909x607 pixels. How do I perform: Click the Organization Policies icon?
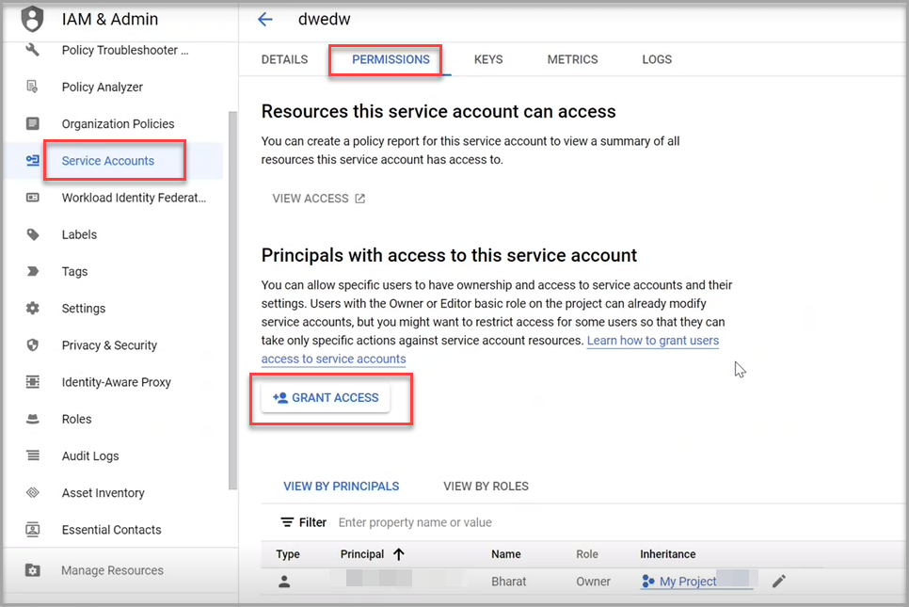point(33,123)
